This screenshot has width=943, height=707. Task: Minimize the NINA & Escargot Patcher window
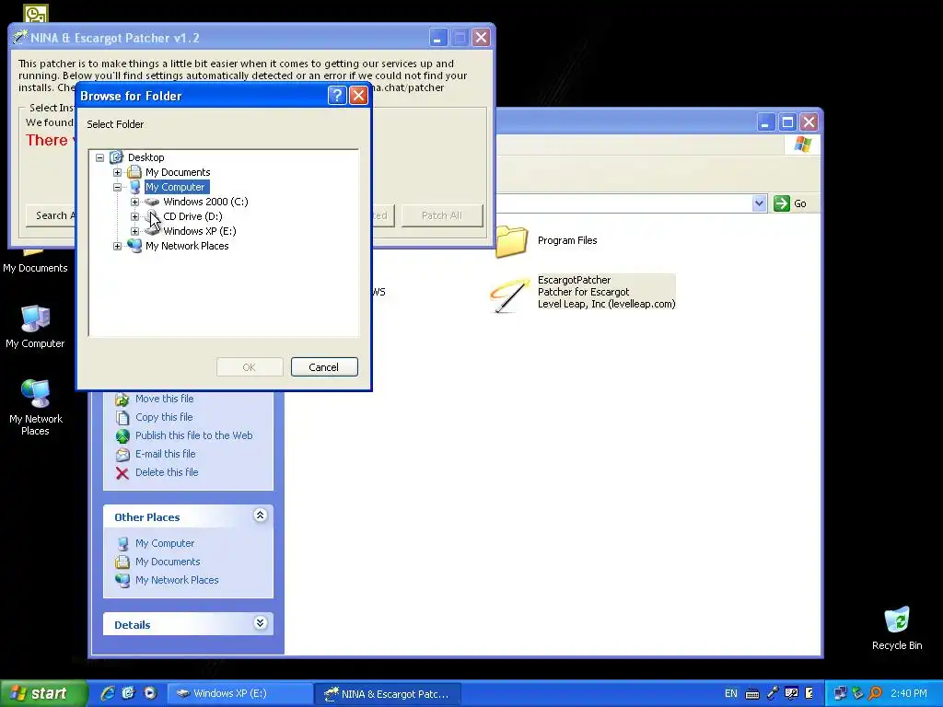[437, 38]
